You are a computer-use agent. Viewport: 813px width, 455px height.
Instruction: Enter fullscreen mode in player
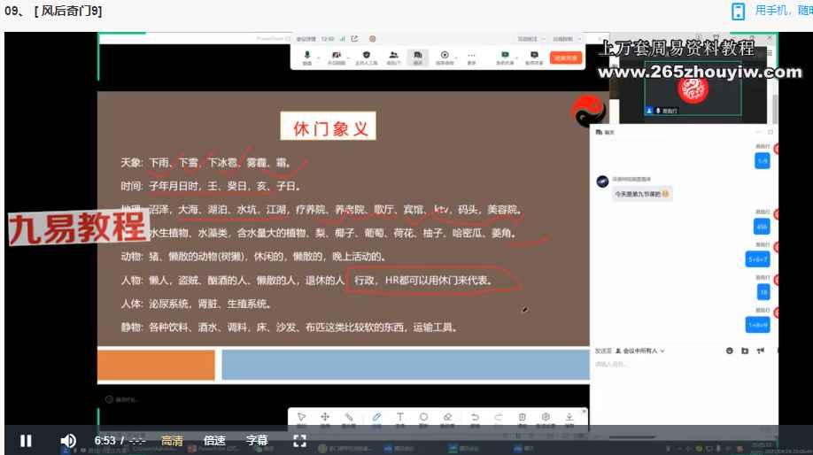click(299, 441)
